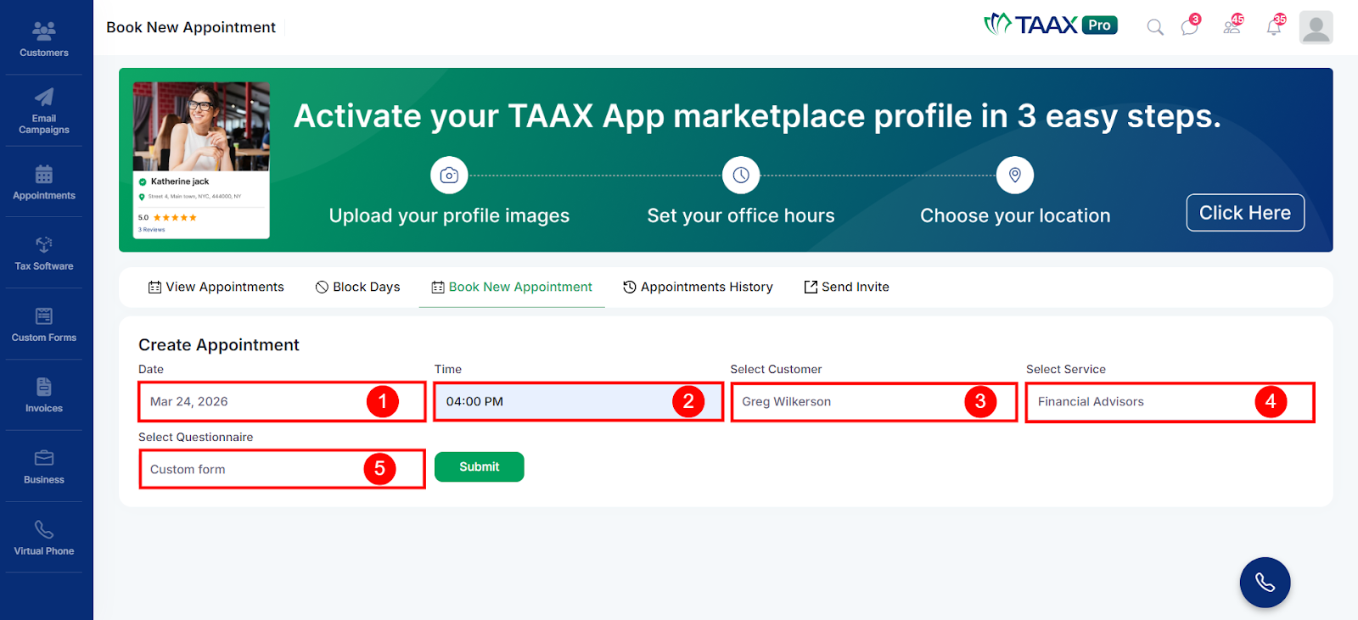Screen dimensions: 1358x620
Task: Click 'Choose your location' text
Action: tap(1015, 216)
